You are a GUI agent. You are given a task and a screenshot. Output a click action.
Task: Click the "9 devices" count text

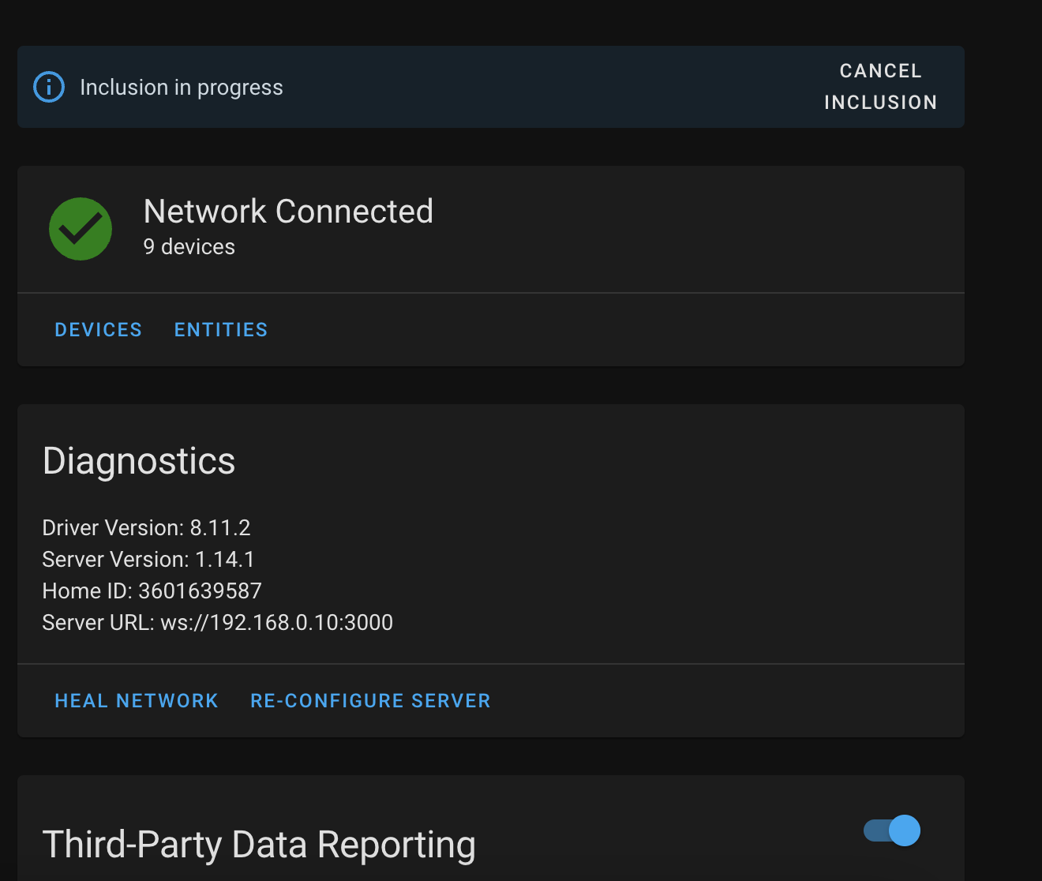coord(189,247)
